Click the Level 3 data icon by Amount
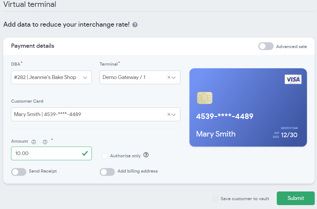 pyautogui.click(x=45, y=142)
